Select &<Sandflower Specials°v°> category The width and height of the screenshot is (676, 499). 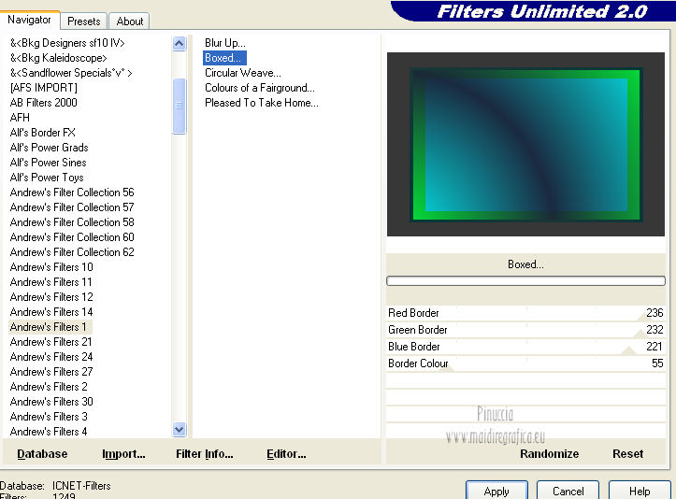(71, 73)
